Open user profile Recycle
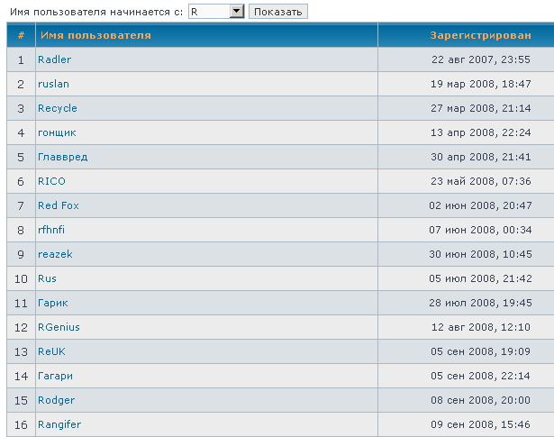This screenshot has width=554, height=437. pyautogui.click(x=58, y=108)
